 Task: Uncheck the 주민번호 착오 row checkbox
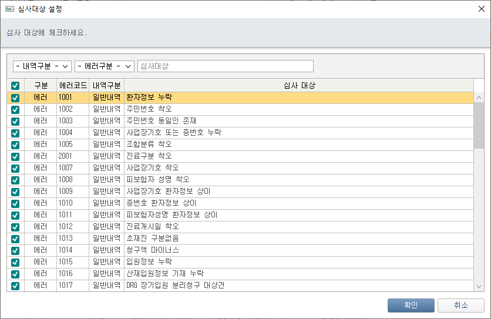[15, 109]
